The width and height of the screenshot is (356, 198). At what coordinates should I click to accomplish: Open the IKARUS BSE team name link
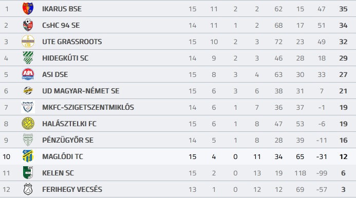pos(62,9)
